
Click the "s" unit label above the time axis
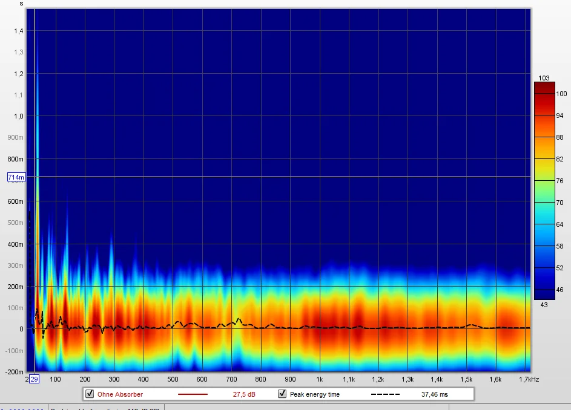click(21, 4)
